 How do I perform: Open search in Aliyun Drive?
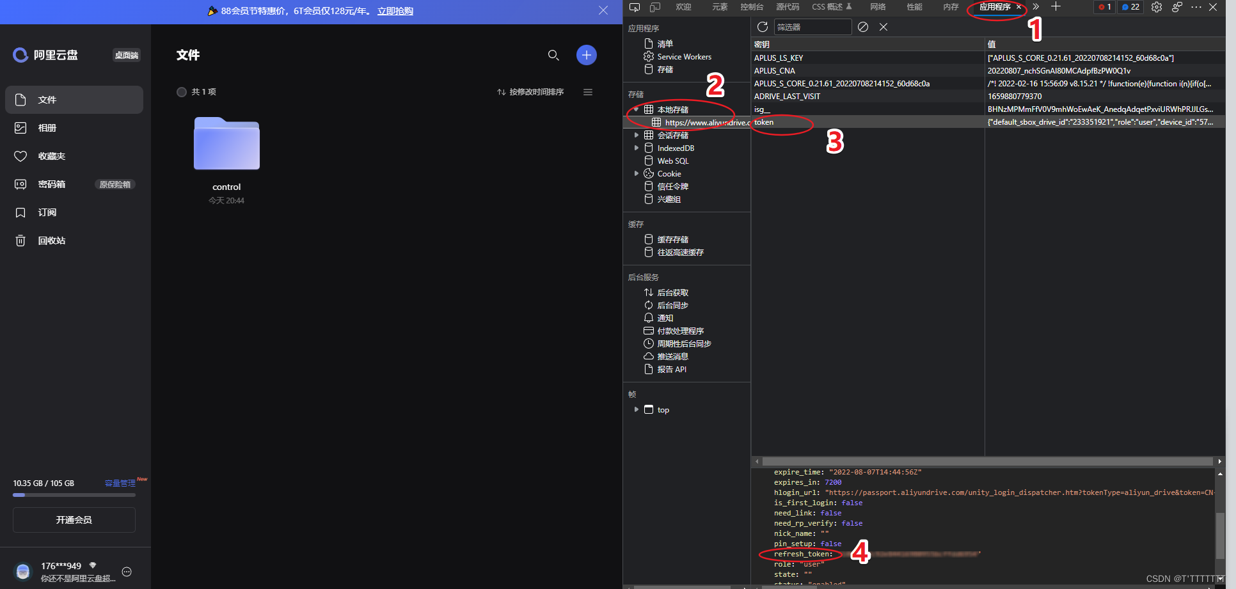tap(553, 55)
